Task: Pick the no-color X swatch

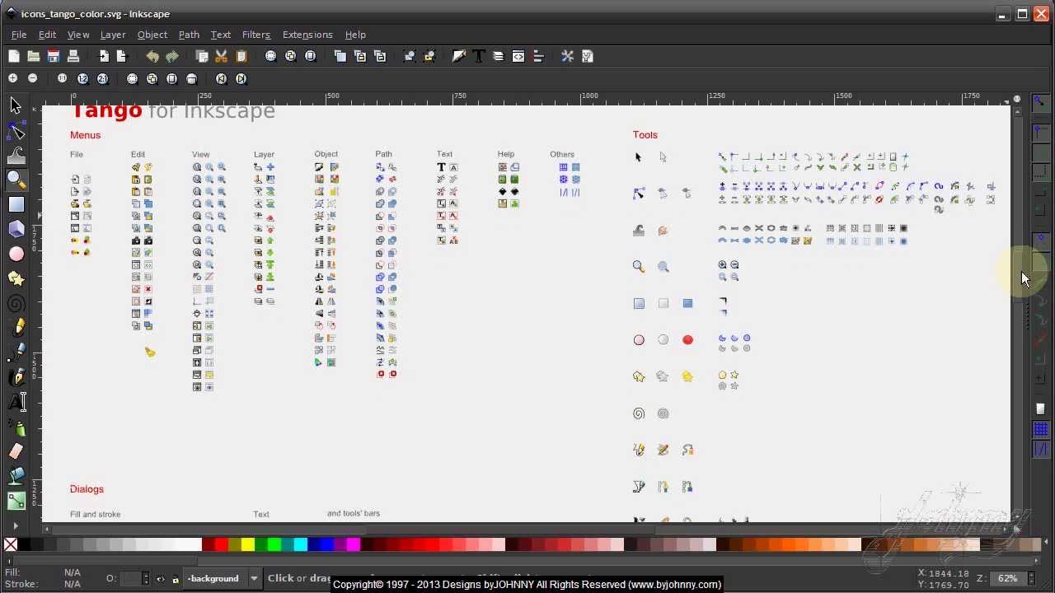Action: click(x=10, y=544)
